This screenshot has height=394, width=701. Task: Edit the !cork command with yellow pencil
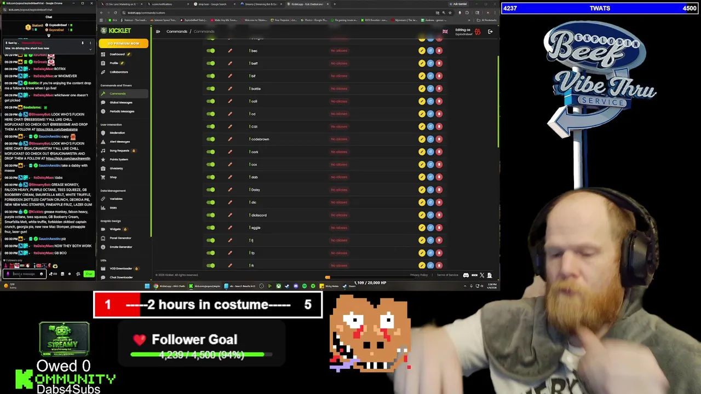coord(422,152)
